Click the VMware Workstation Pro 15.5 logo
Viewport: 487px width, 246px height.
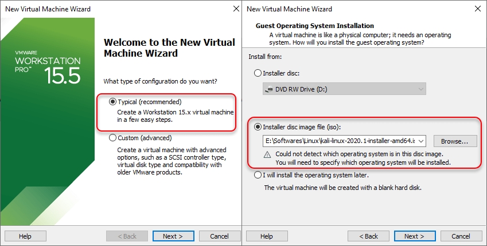[48, 66]
